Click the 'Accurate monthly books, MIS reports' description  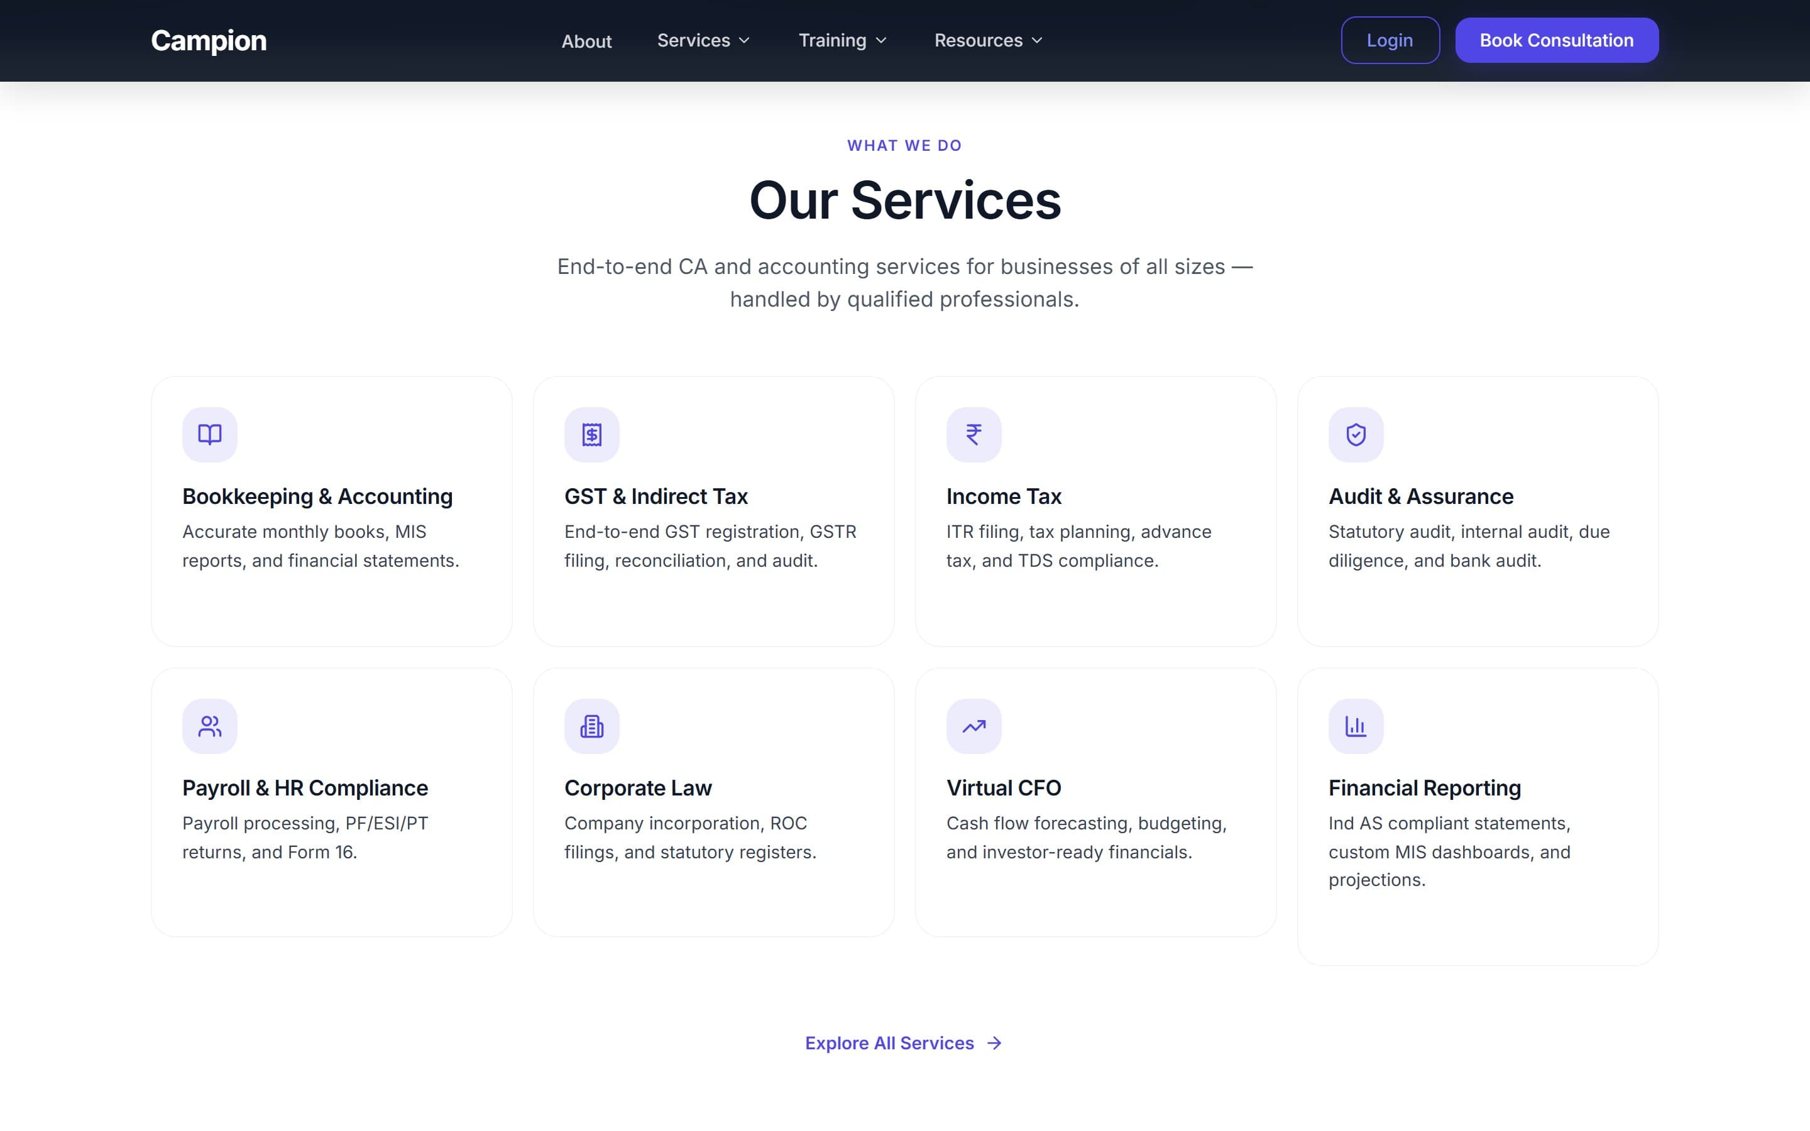[x=321, y=546]
